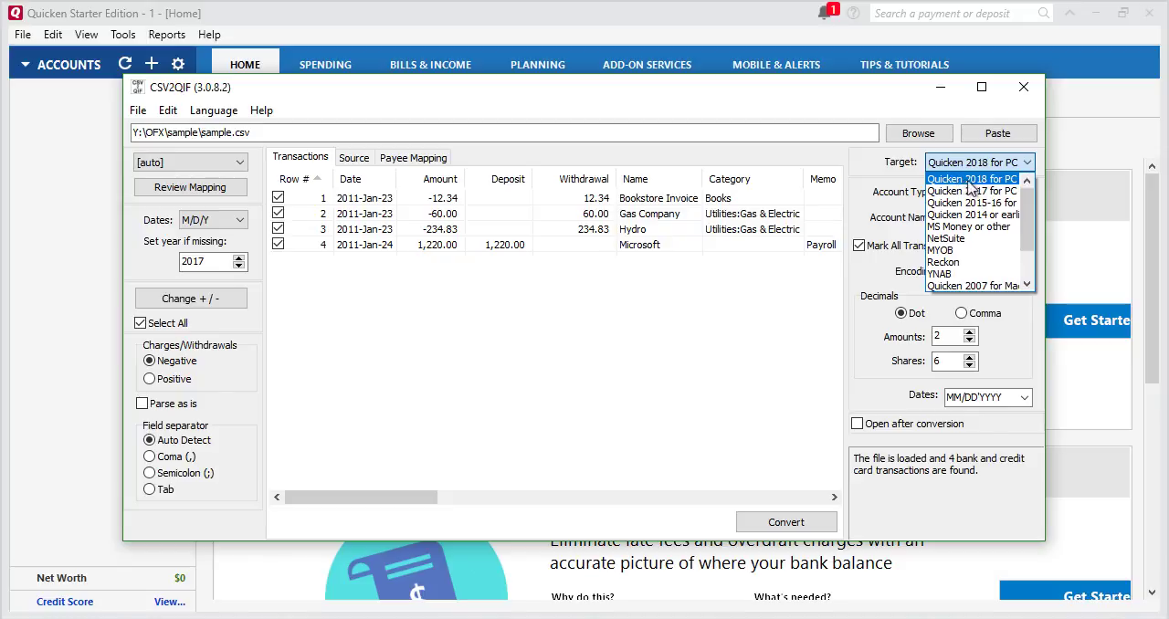Decrease Shares decimals spinner
The image size is (1169, 619).
pos(970,365)
